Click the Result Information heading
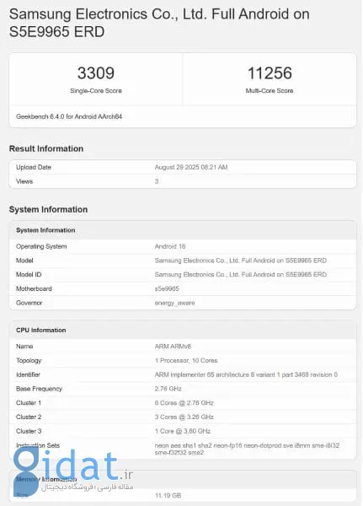 [x=46, y=148]
